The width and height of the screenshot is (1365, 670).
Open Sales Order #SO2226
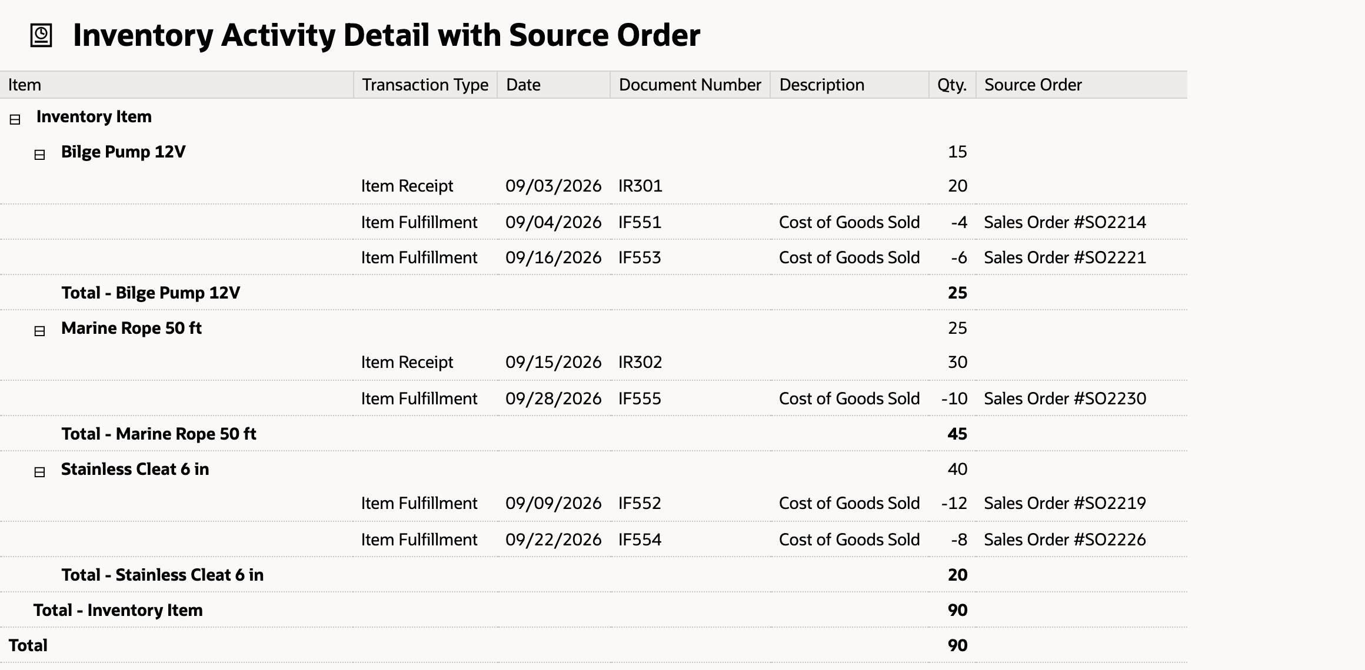pos(1065,540)
